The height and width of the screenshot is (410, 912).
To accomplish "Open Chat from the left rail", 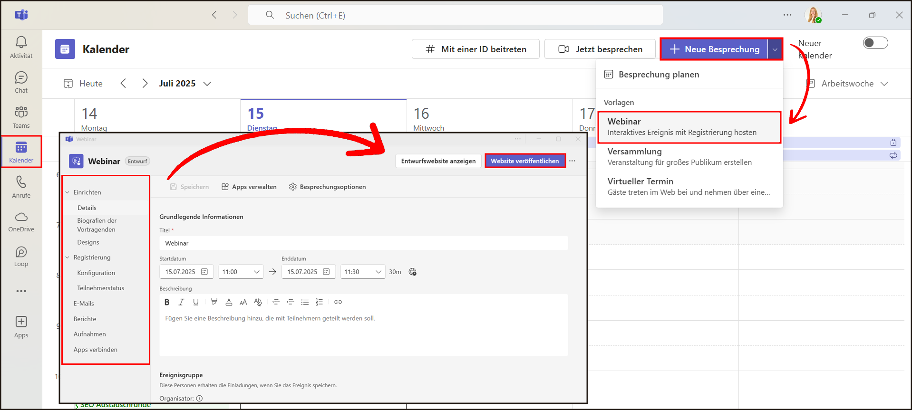I will pyautogui.click(x=21, y=83).
